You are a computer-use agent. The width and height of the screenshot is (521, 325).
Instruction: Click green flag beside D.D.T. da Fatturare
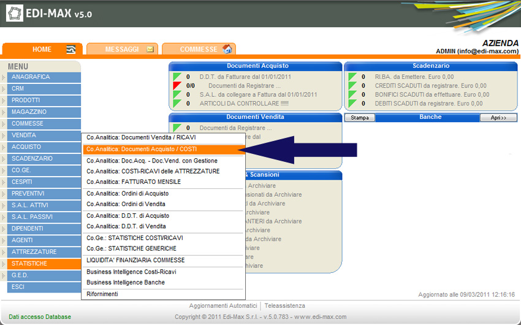(x=177, y=77)
